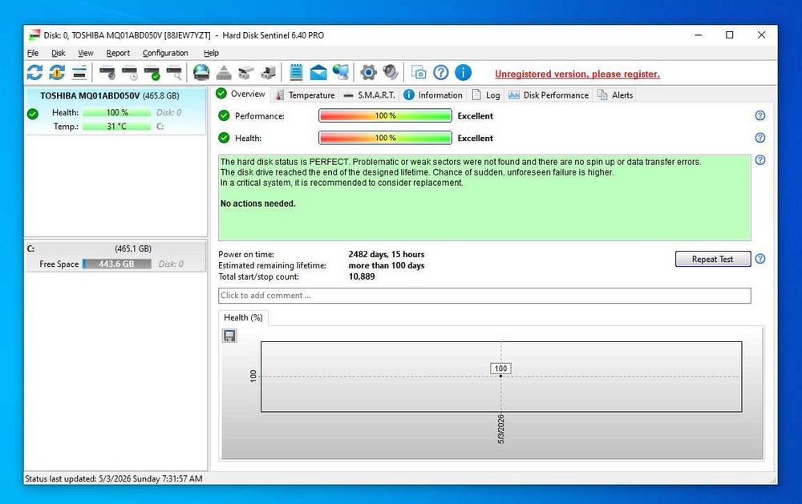The image size is (802, 504).
Task: Click the floppy save icon above health graph
Action: pyautogui.click(x=229, y=336)
